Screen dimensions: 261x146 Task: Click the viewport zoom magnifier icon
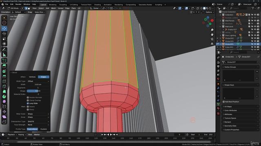212,30
